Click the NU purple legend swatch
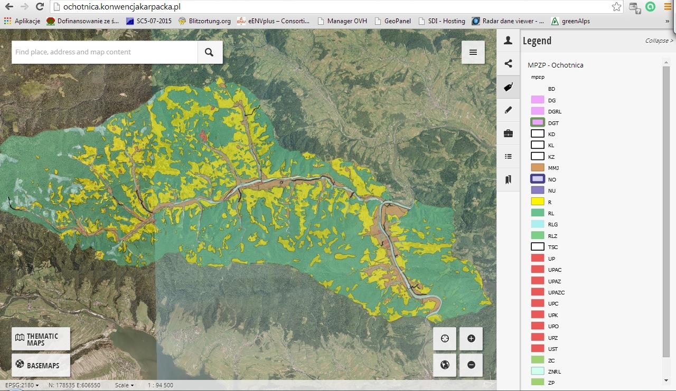Screen dimensions: 676x391 [x=537, y=190]
